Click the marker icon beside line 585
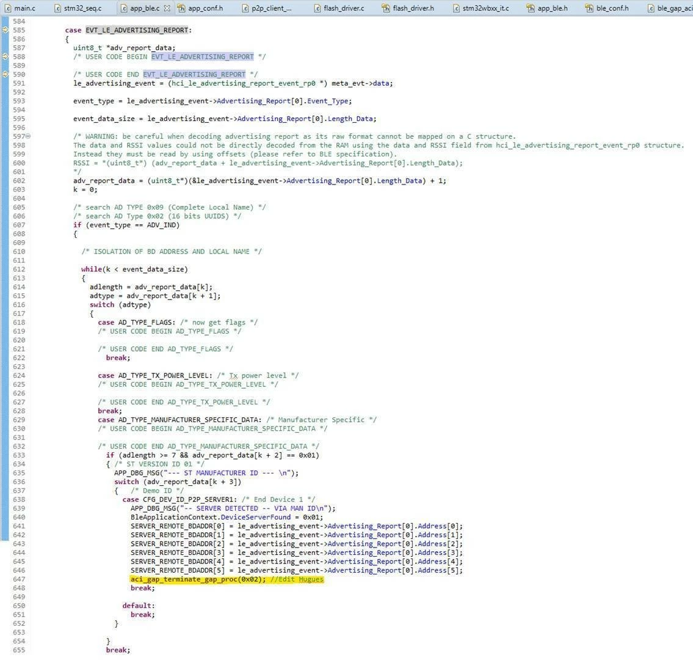This screenshot has height=660, width=693. click(x=5, y=30)
